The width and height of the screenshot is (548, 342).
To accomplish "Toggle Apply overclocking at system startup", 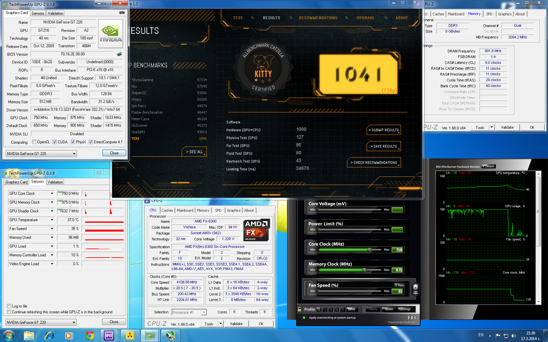I will (x=304, y=318).
